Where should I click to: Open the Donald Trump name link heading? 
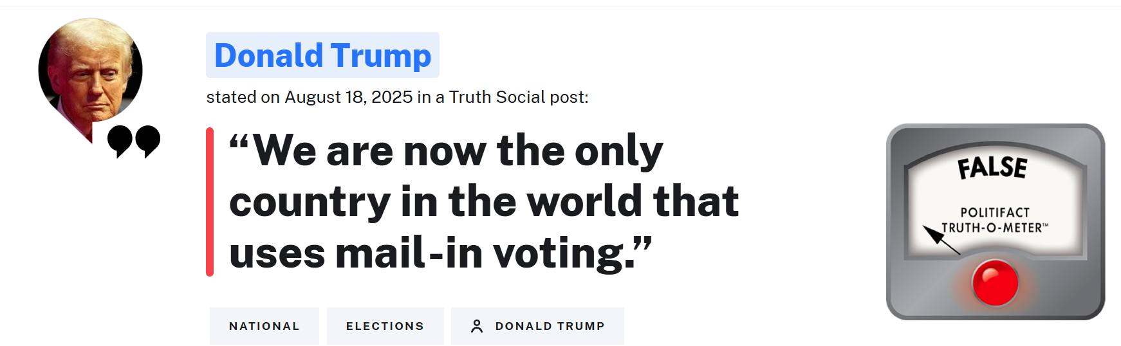[x=322, y=55]
